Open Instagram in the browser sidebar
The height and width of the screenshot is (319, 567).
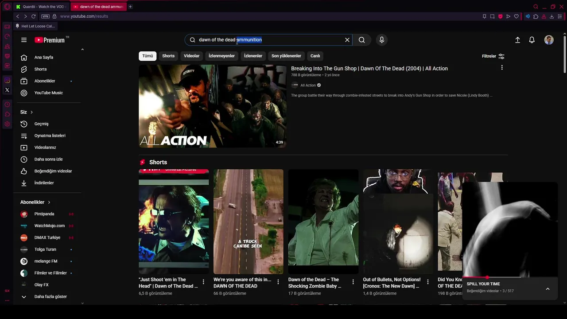click(7, 80)
